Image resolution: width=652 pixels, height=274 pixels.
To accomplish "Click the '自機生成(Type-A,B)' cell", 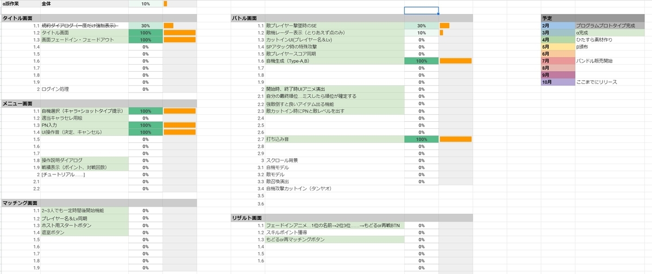I will 335,61.
